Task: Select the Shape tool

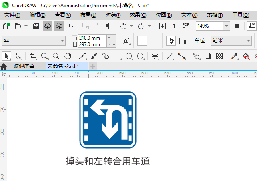Action: point(18,56)
